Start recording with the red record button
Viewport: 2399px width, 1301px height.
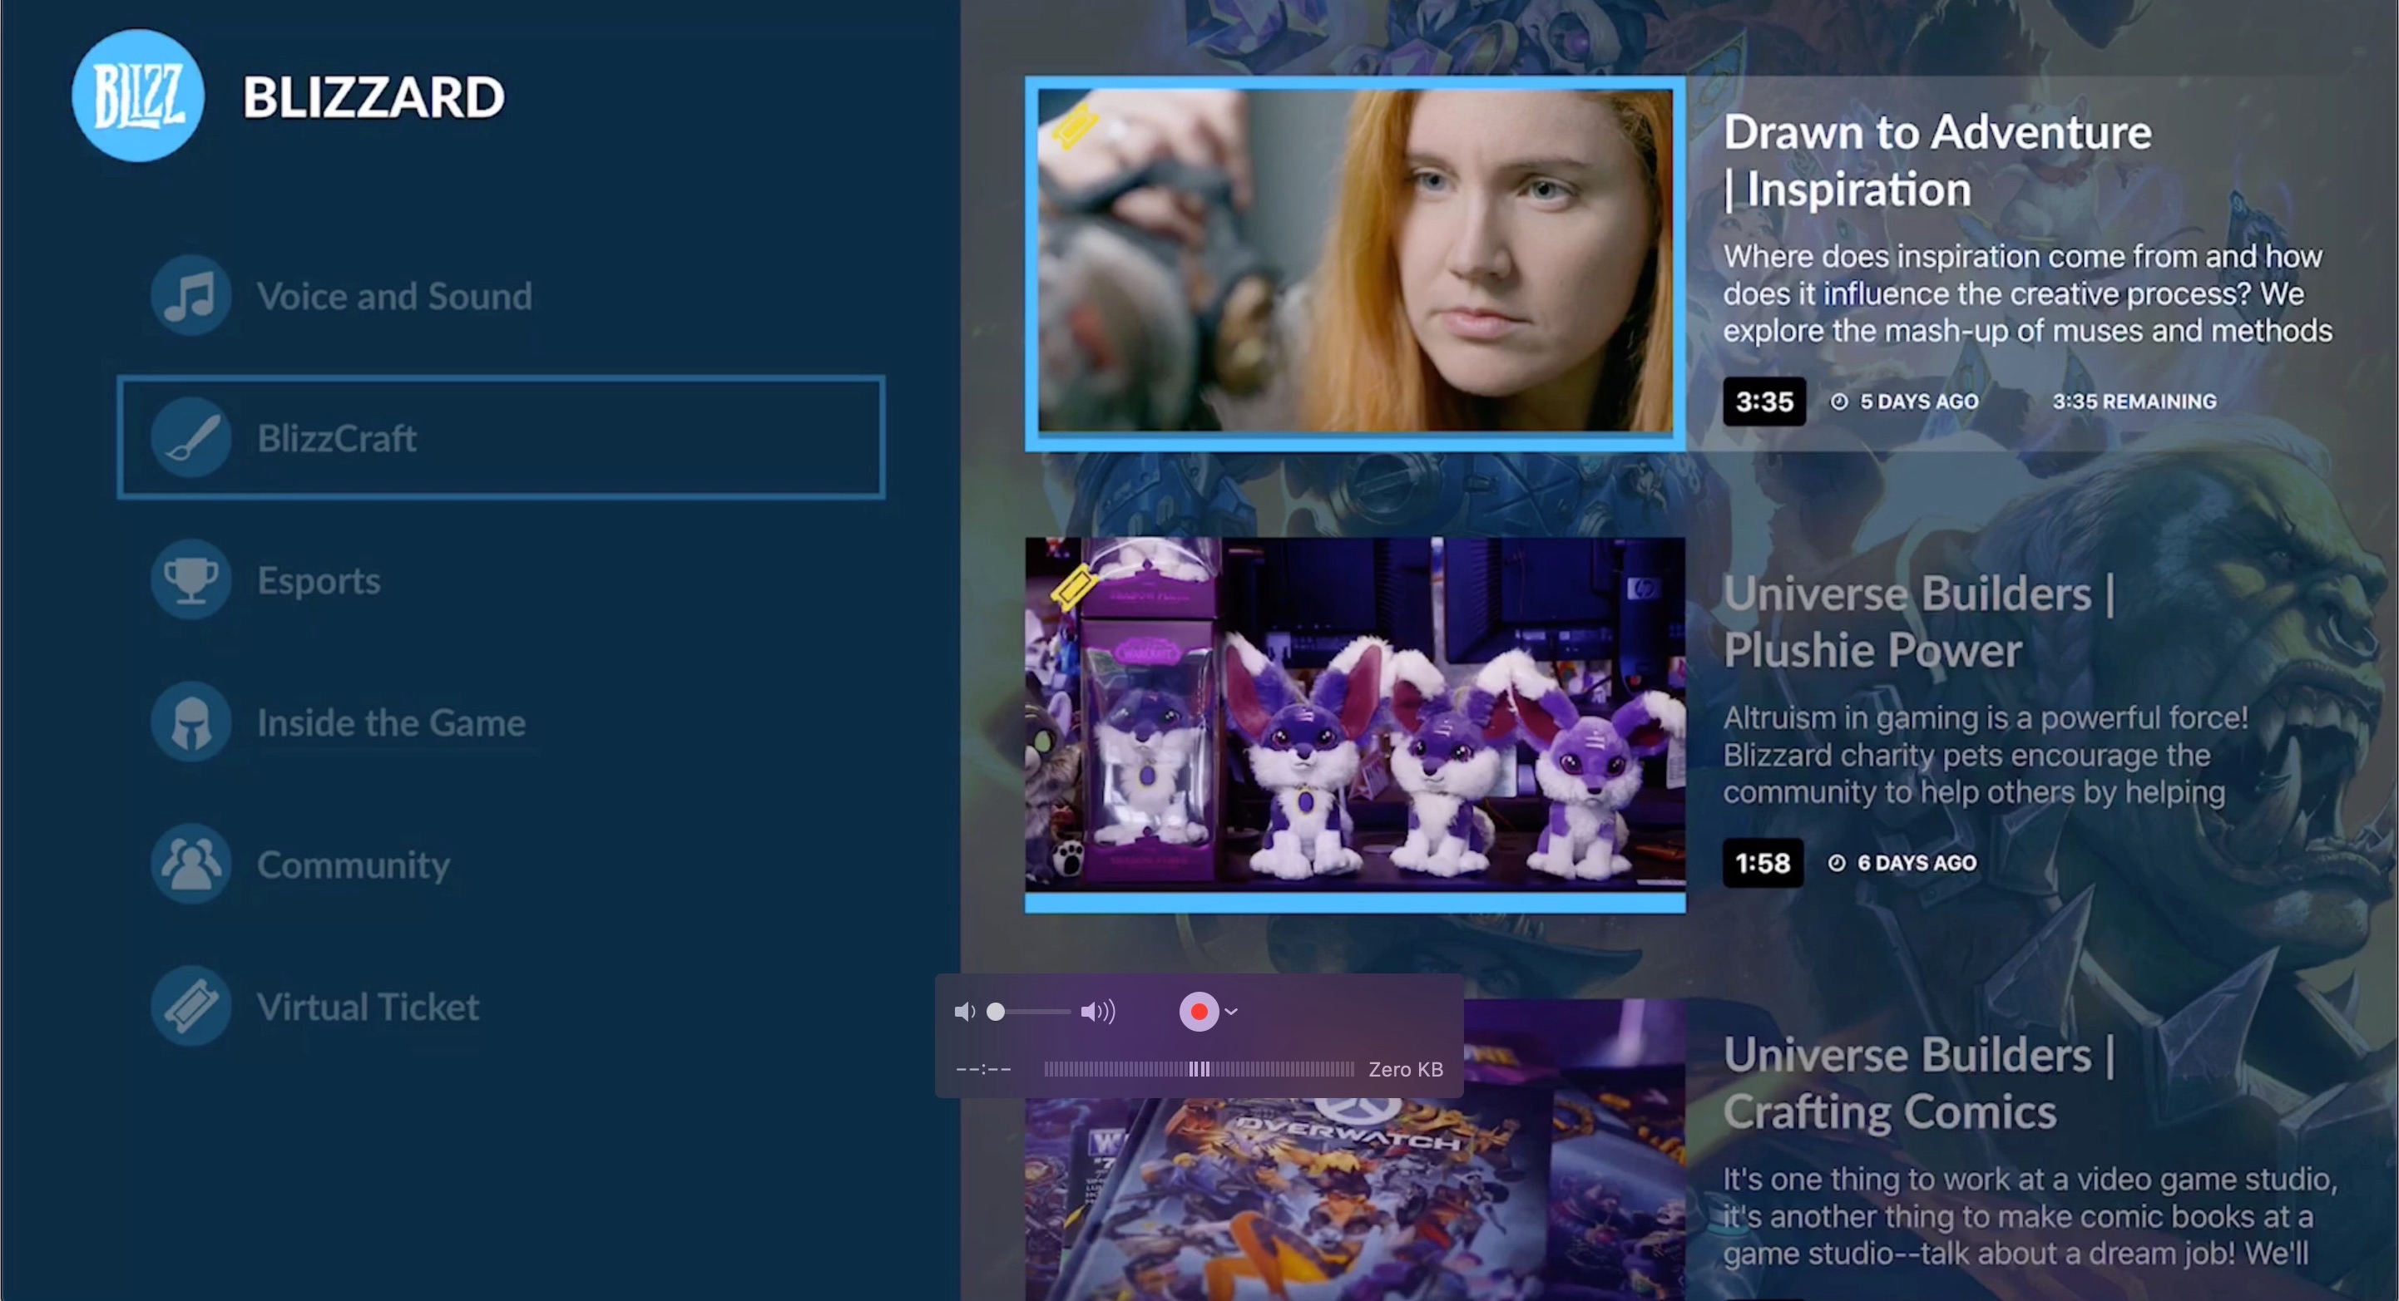point(1199,1012)
